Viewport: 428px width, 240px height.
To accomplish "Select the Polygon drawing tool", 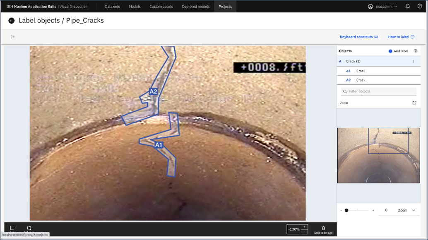I will pyautogui.click(x=29, y=228).
